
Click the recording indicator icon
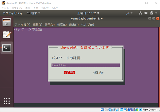point(129,110)
